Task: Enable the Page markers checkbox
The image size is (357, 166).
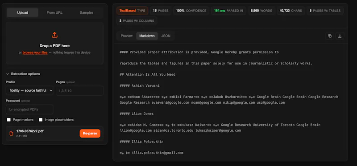Action: pyautogui.click(x=8, y=120)
